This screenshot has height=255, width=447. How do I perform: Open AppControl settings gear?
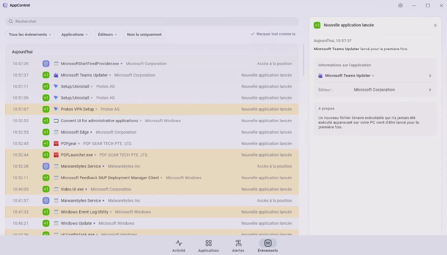400,6
